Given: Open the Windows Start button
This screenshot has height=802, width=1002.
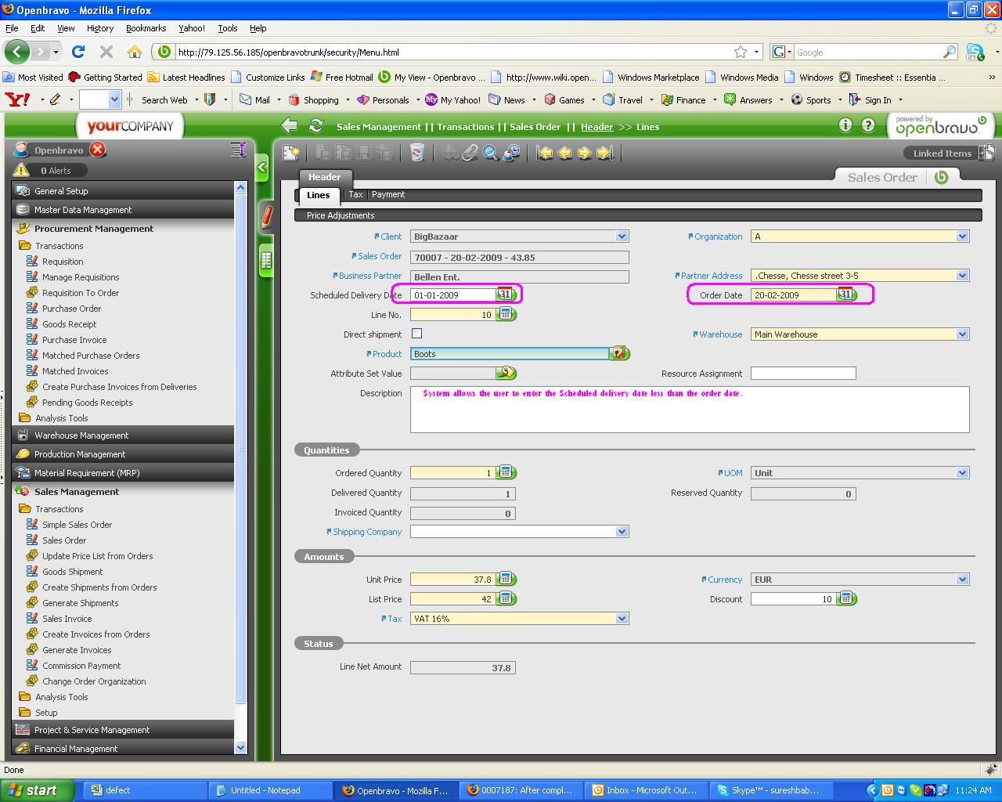Looking at the screenshot, I should click(37, 790).
